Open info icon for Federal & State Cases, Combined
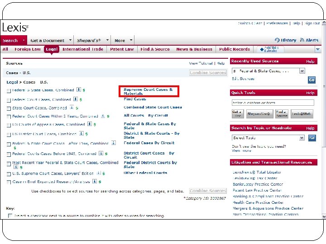This screenshot has height=244, width=326. [79, 89]
